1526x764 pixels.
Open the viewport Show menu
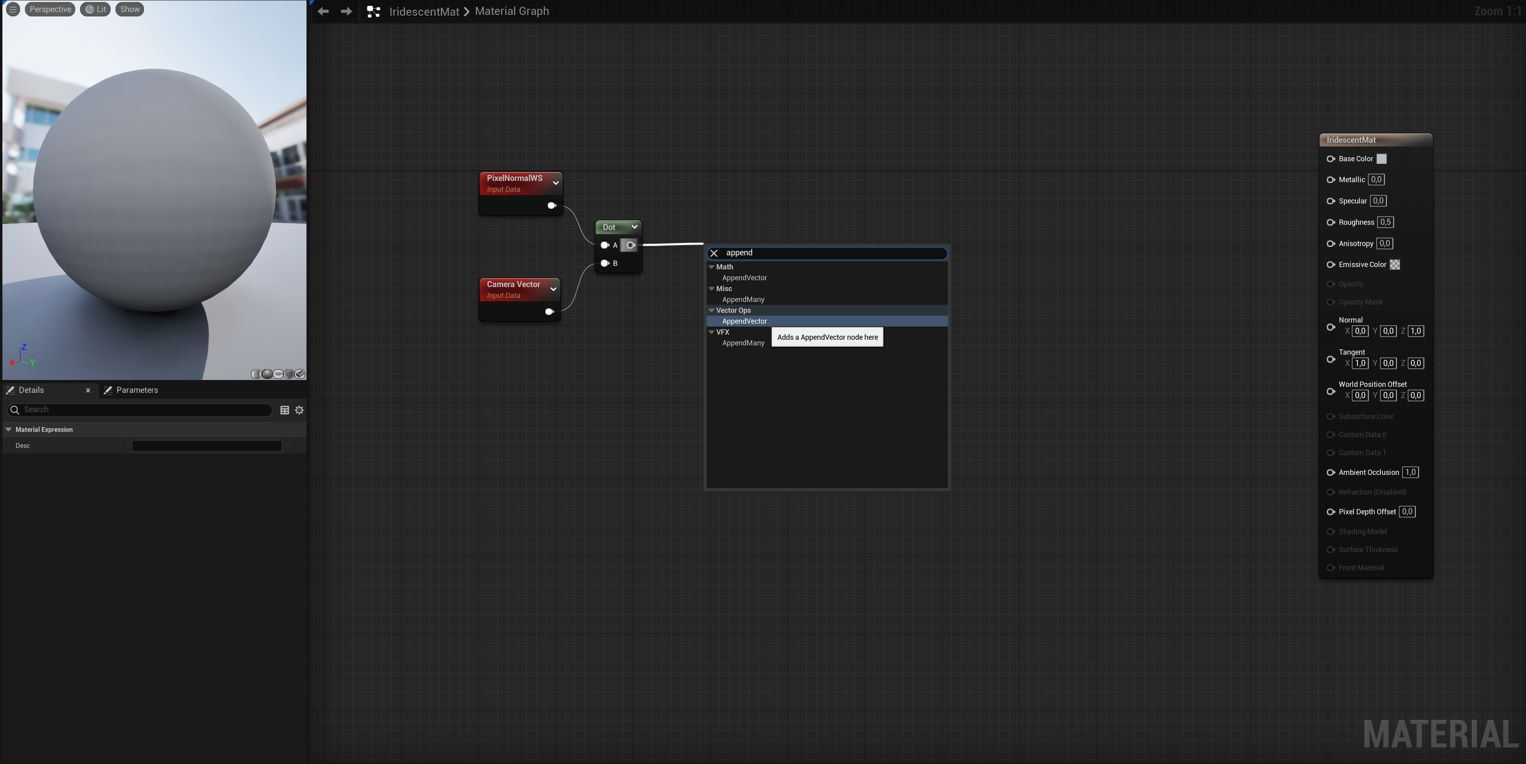pos(130,10)
